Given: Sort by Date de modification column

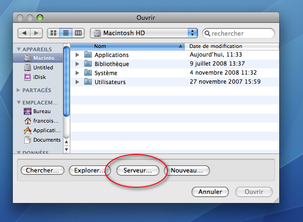Looking at the screenshot, I should (232, 46).
